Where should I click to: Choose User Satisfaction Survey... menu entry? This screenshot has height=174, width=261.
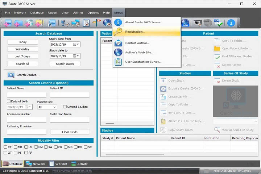(146, 62)
